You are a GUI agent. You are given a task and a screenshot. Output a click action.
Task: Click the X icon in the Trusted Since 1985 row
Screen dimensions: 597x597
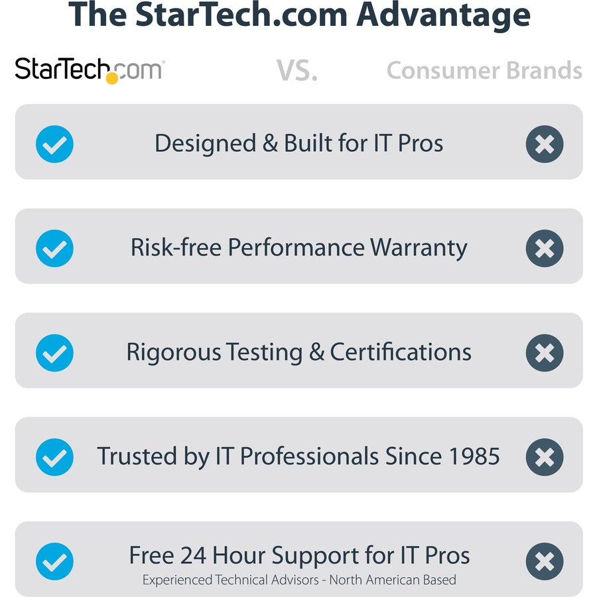coord(545,456)
